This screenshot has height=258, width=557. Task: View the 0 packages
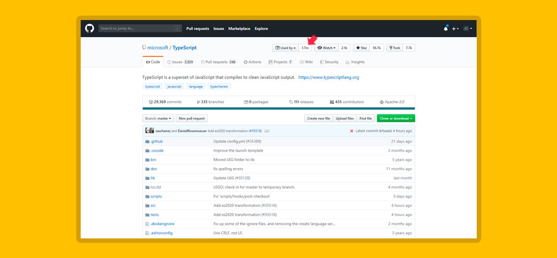coord(256,102)
